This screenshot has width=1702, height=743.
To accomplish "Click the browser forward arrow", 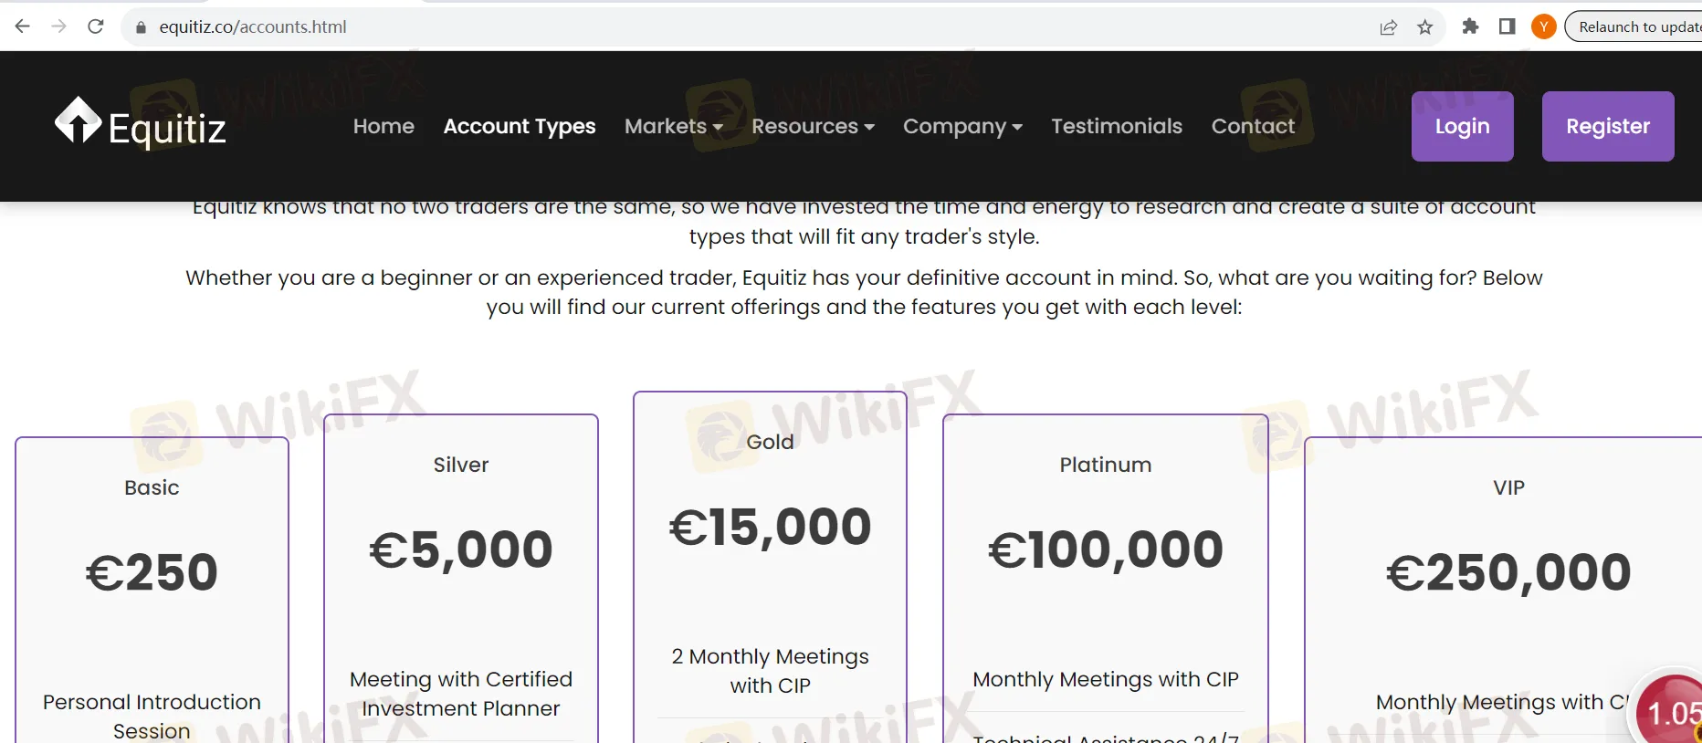I will 59,26.
